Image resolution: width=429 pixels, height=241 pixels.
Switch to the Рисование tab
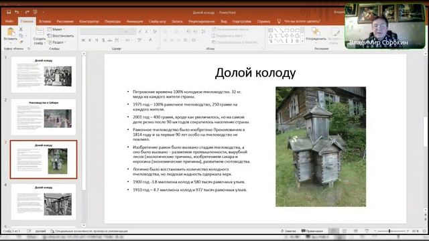coord(65,21)
